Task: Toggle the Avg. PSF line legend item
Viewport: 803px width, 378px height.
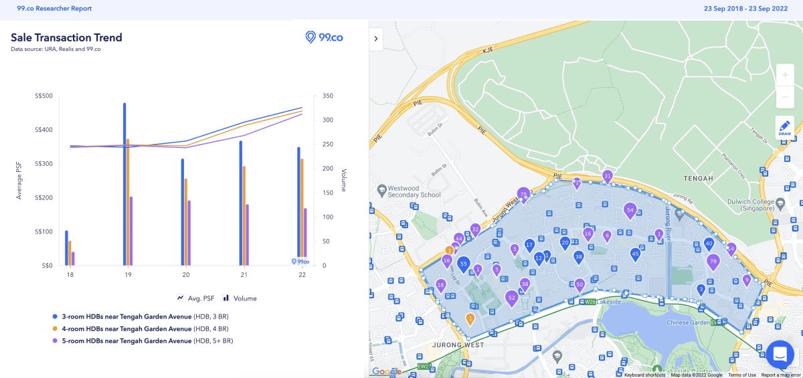Action: (x=195, y=298)
